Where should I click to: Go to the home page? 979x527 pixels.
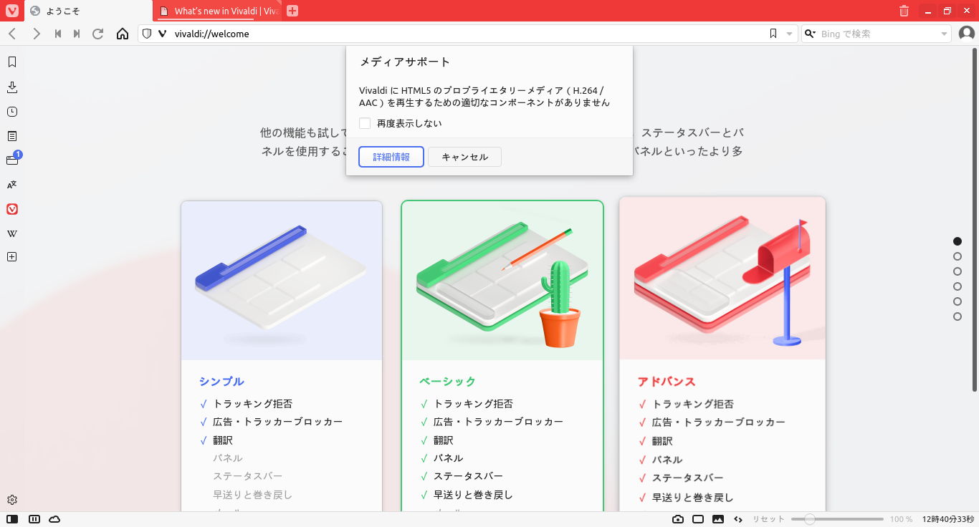coord(123,34)
